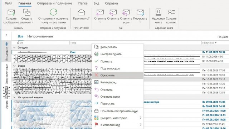
Task: Open the Отправка и получение tab
Action: point(54,3)
